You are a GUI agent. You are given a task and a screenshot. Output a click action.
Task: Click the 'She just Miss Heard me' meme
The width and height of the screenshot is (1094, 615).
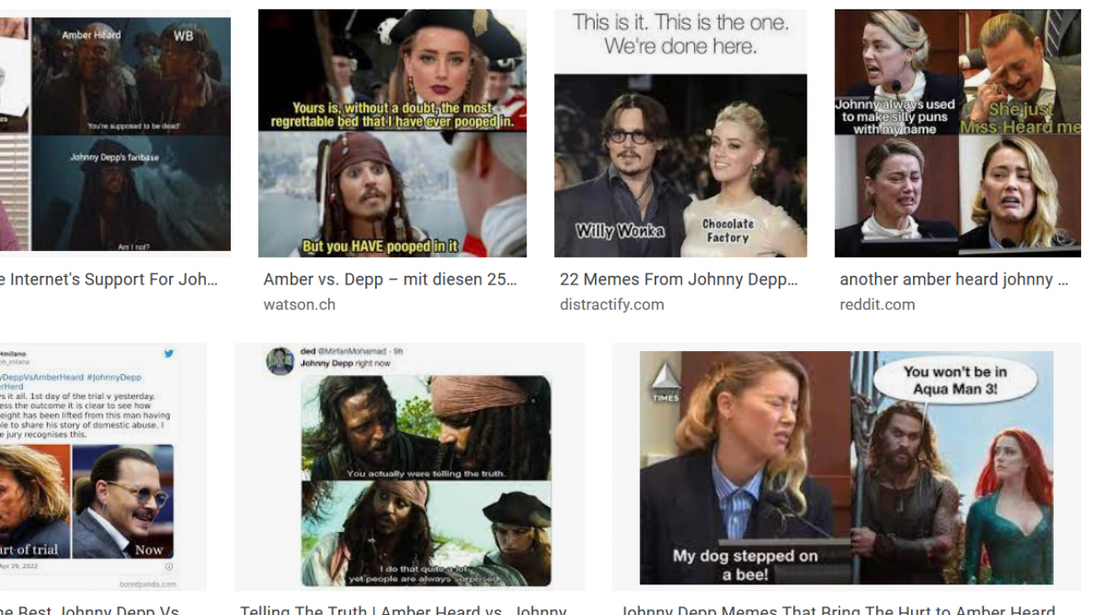[x=957, y=133]
